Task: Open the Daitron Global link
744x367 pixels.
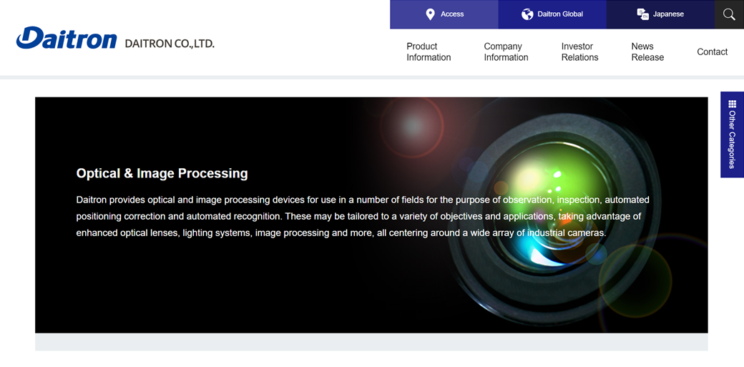Action: pyautogui.click(x=552, y=14)
